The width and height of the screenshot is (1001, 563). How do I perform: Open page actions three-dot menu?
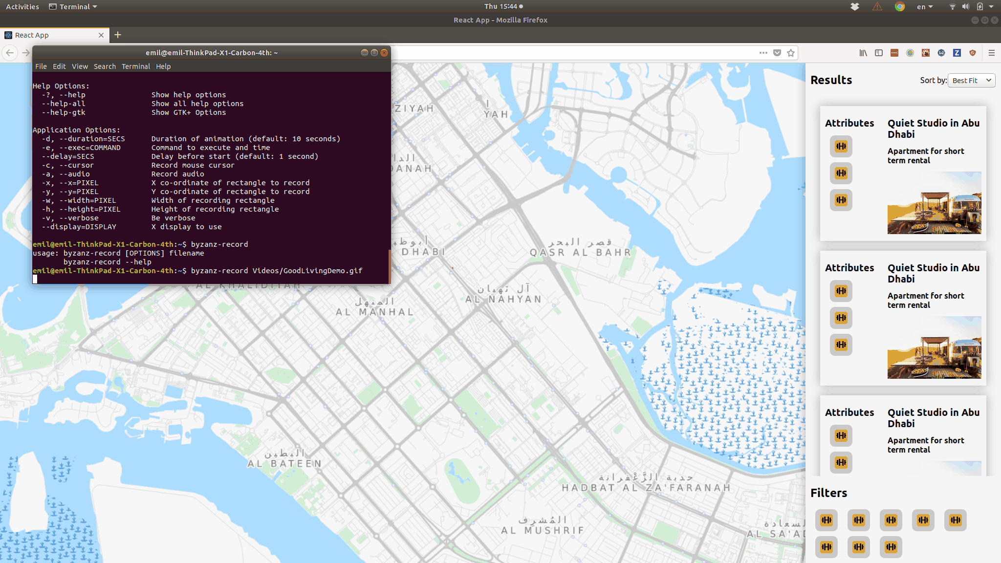point(763,53)
